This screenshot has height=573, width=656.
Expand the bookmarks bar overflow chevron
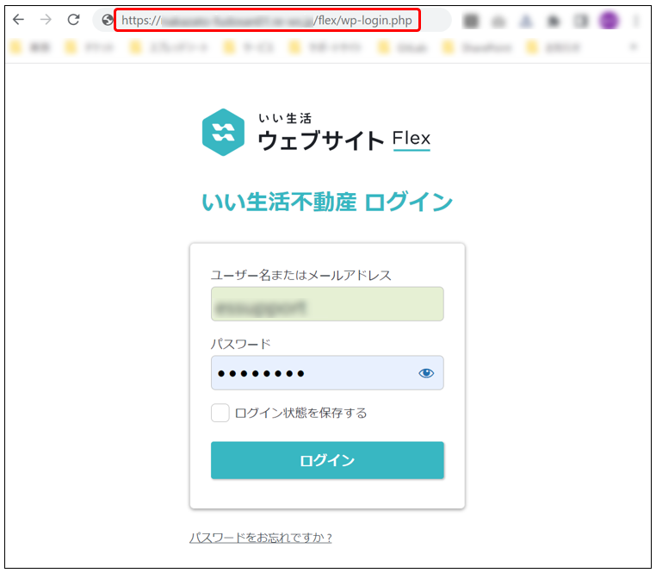(634, 47)
